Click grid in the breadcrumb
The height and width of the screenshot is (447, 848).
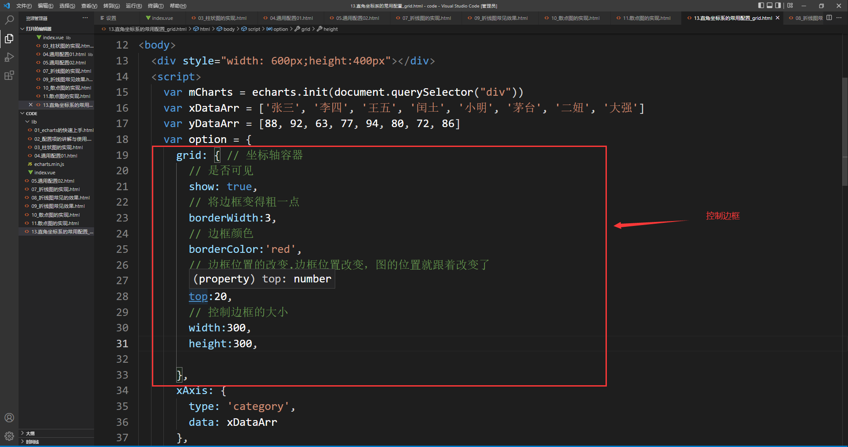(306, 29)
